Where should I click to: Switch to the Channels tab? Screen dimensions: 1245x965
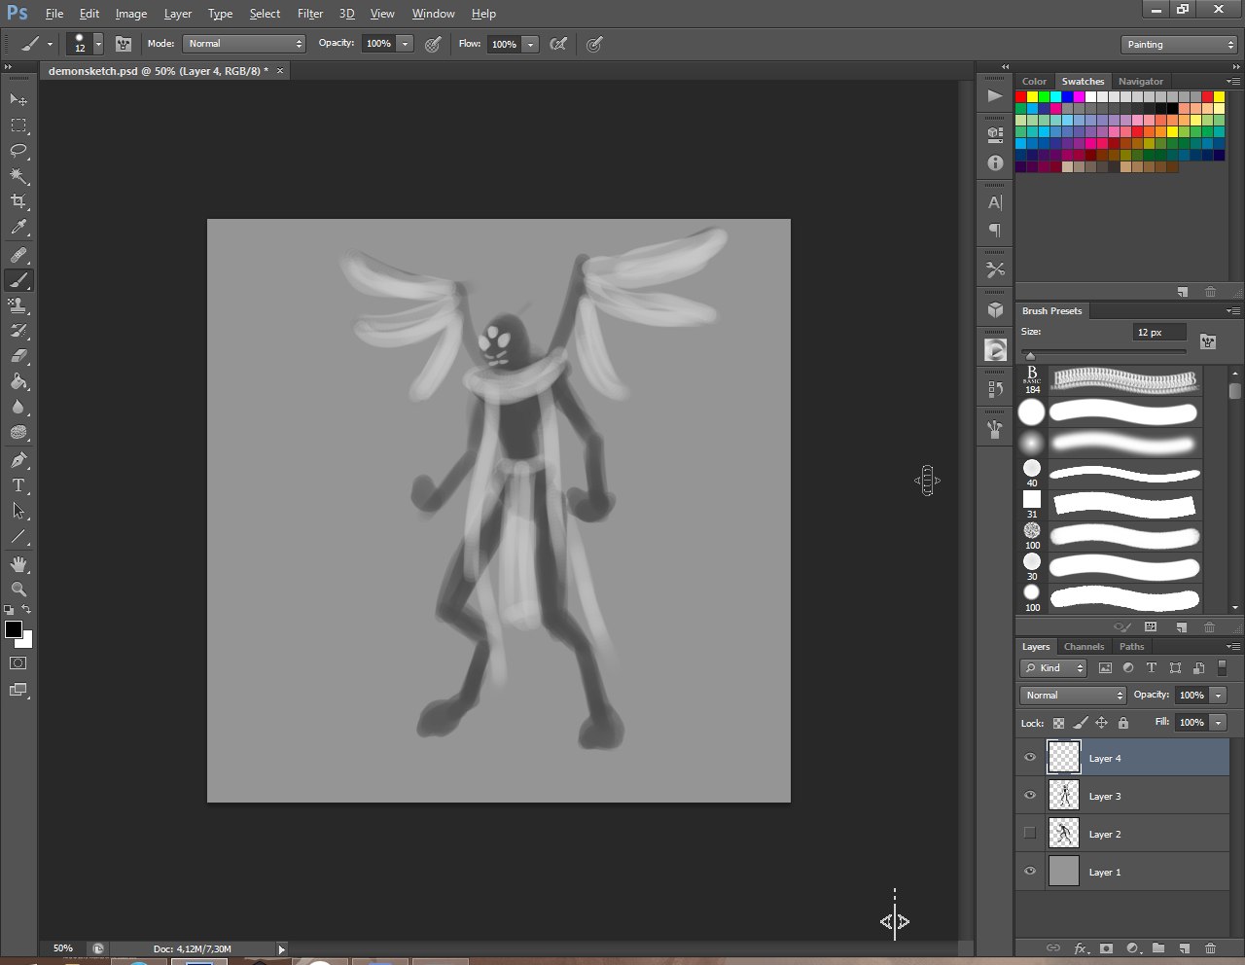point(1084,647)
